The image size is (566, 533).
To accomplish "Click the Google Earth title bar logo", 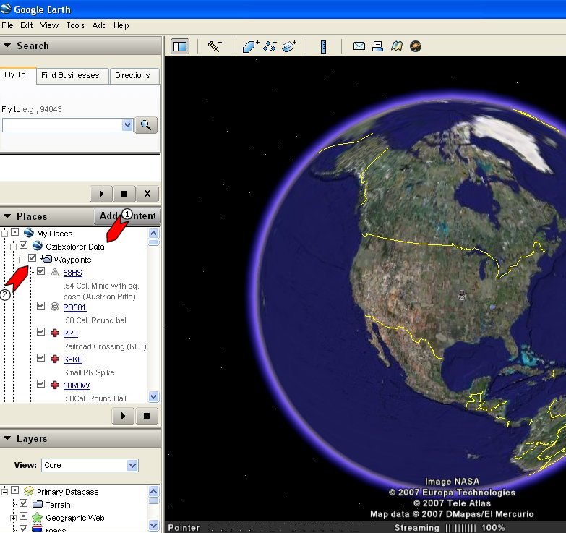I will 5,9.
